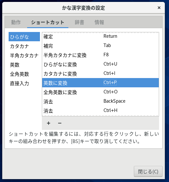This screenshot has height=182, width=169.
Task: Select the 補完 Tab shortcut row
Action: 100,45
